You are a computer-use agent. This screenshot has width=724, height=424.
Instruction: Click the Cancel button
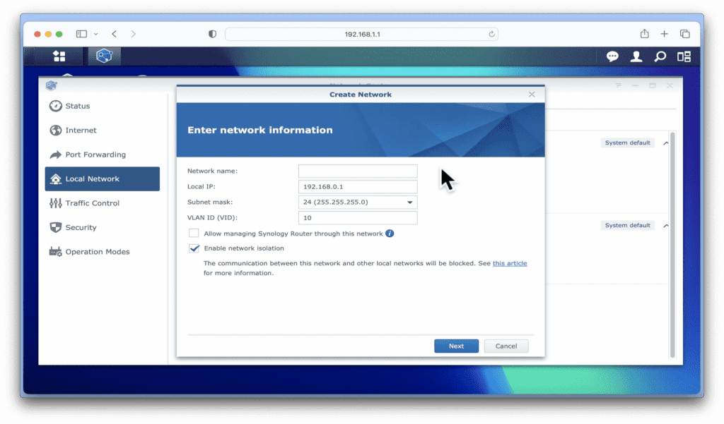pyautogui.click(x=506, y=346)
